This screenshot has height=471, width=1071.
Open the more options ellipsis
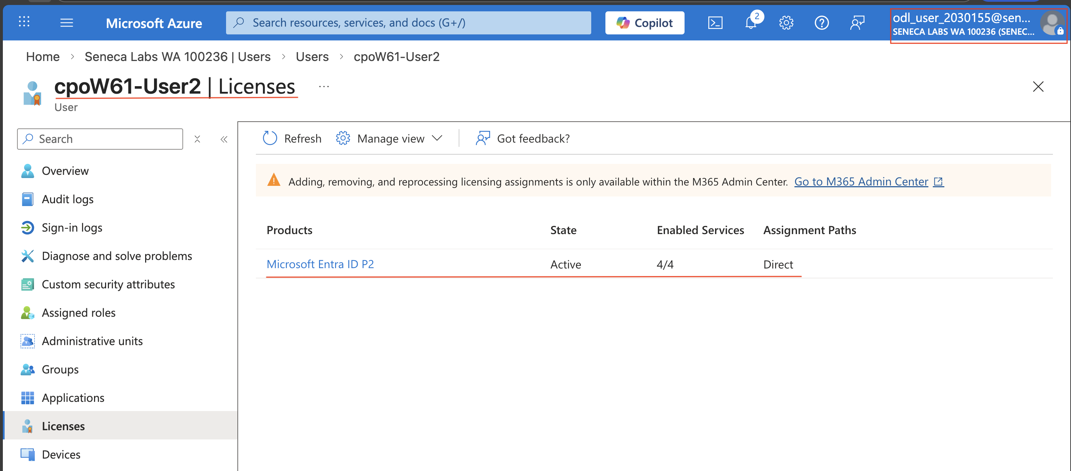click(324, 87)
